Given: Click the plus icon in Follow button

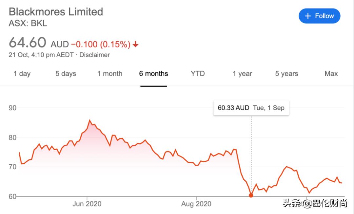Looking at the screenshot, I should click(x=308, y=16).
